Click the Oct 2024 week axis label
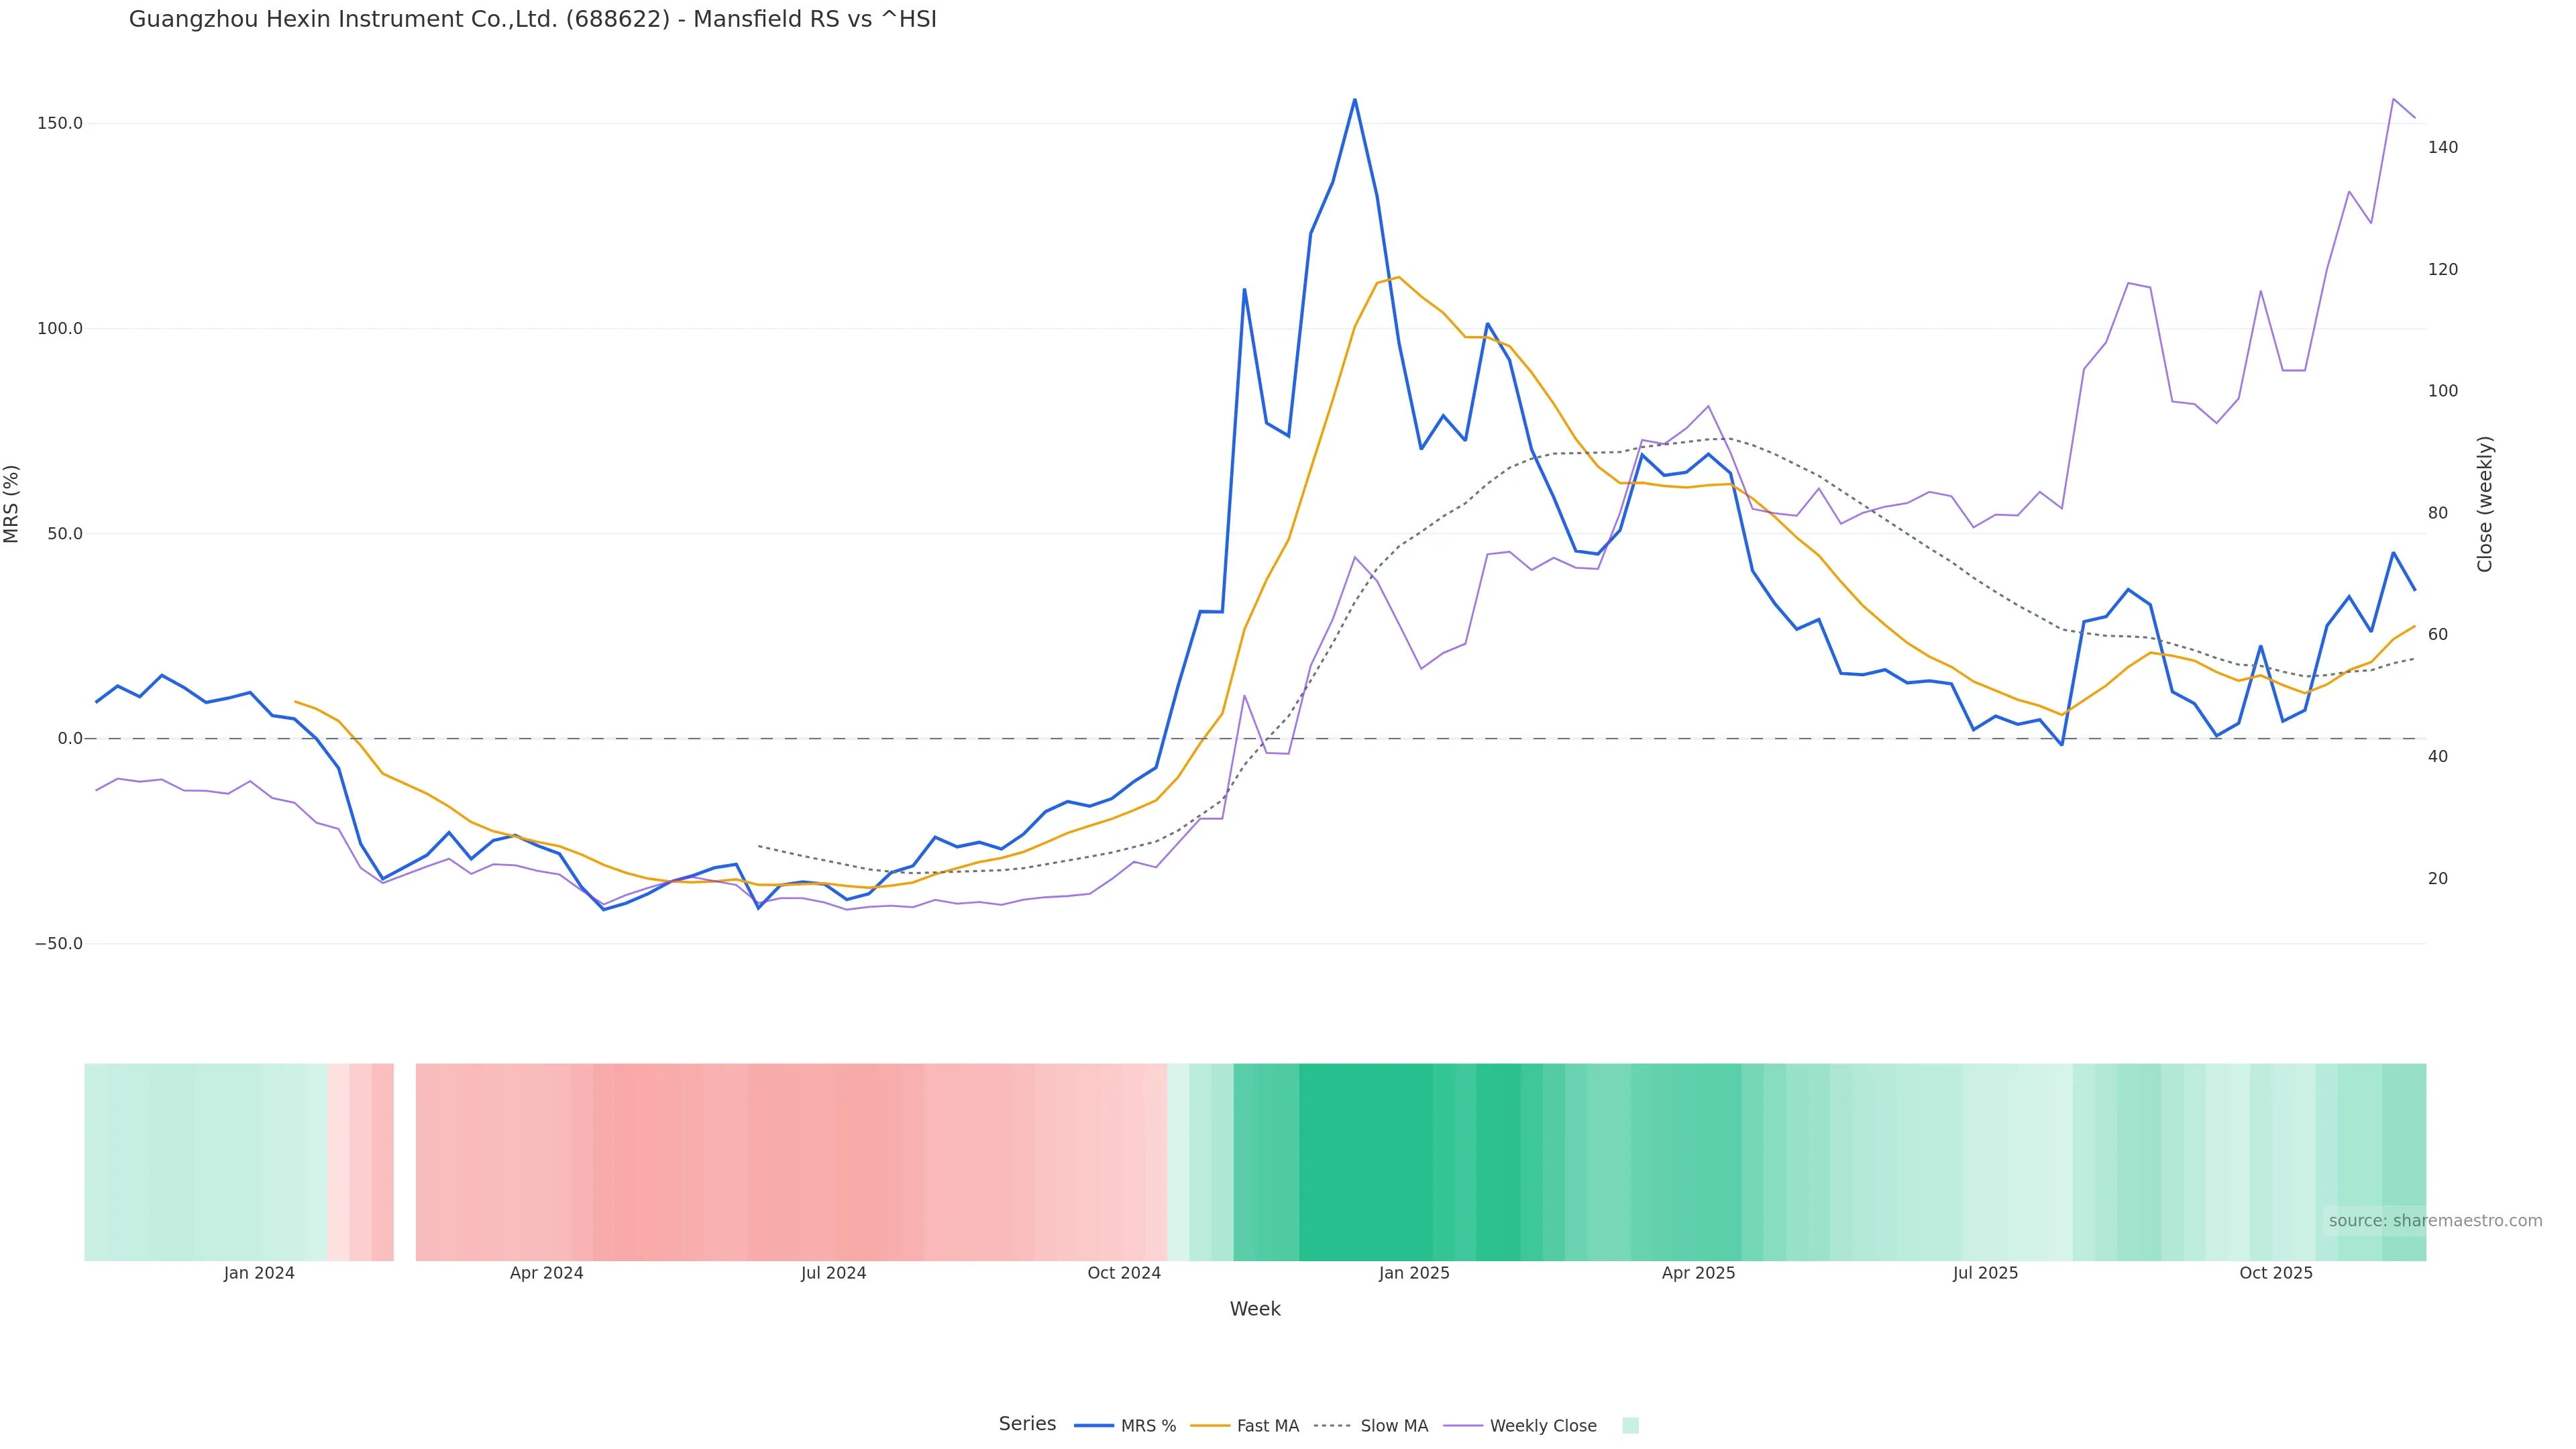This screenshot has height=1449, width=2576. click(x=1124, y=1273)
